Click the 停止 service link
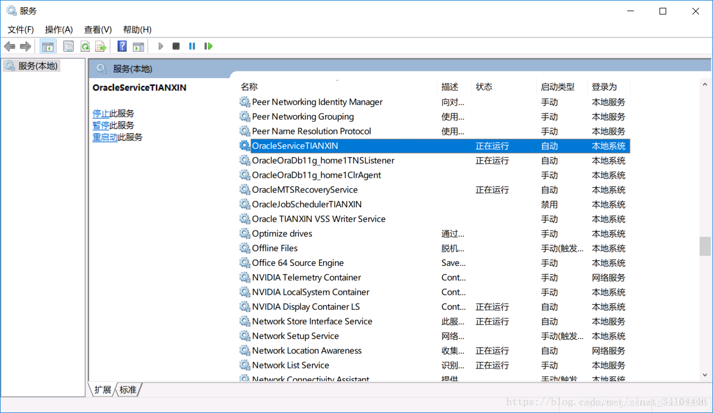The width and height of the screenshot is (713, 413). (x=101, y=113)
